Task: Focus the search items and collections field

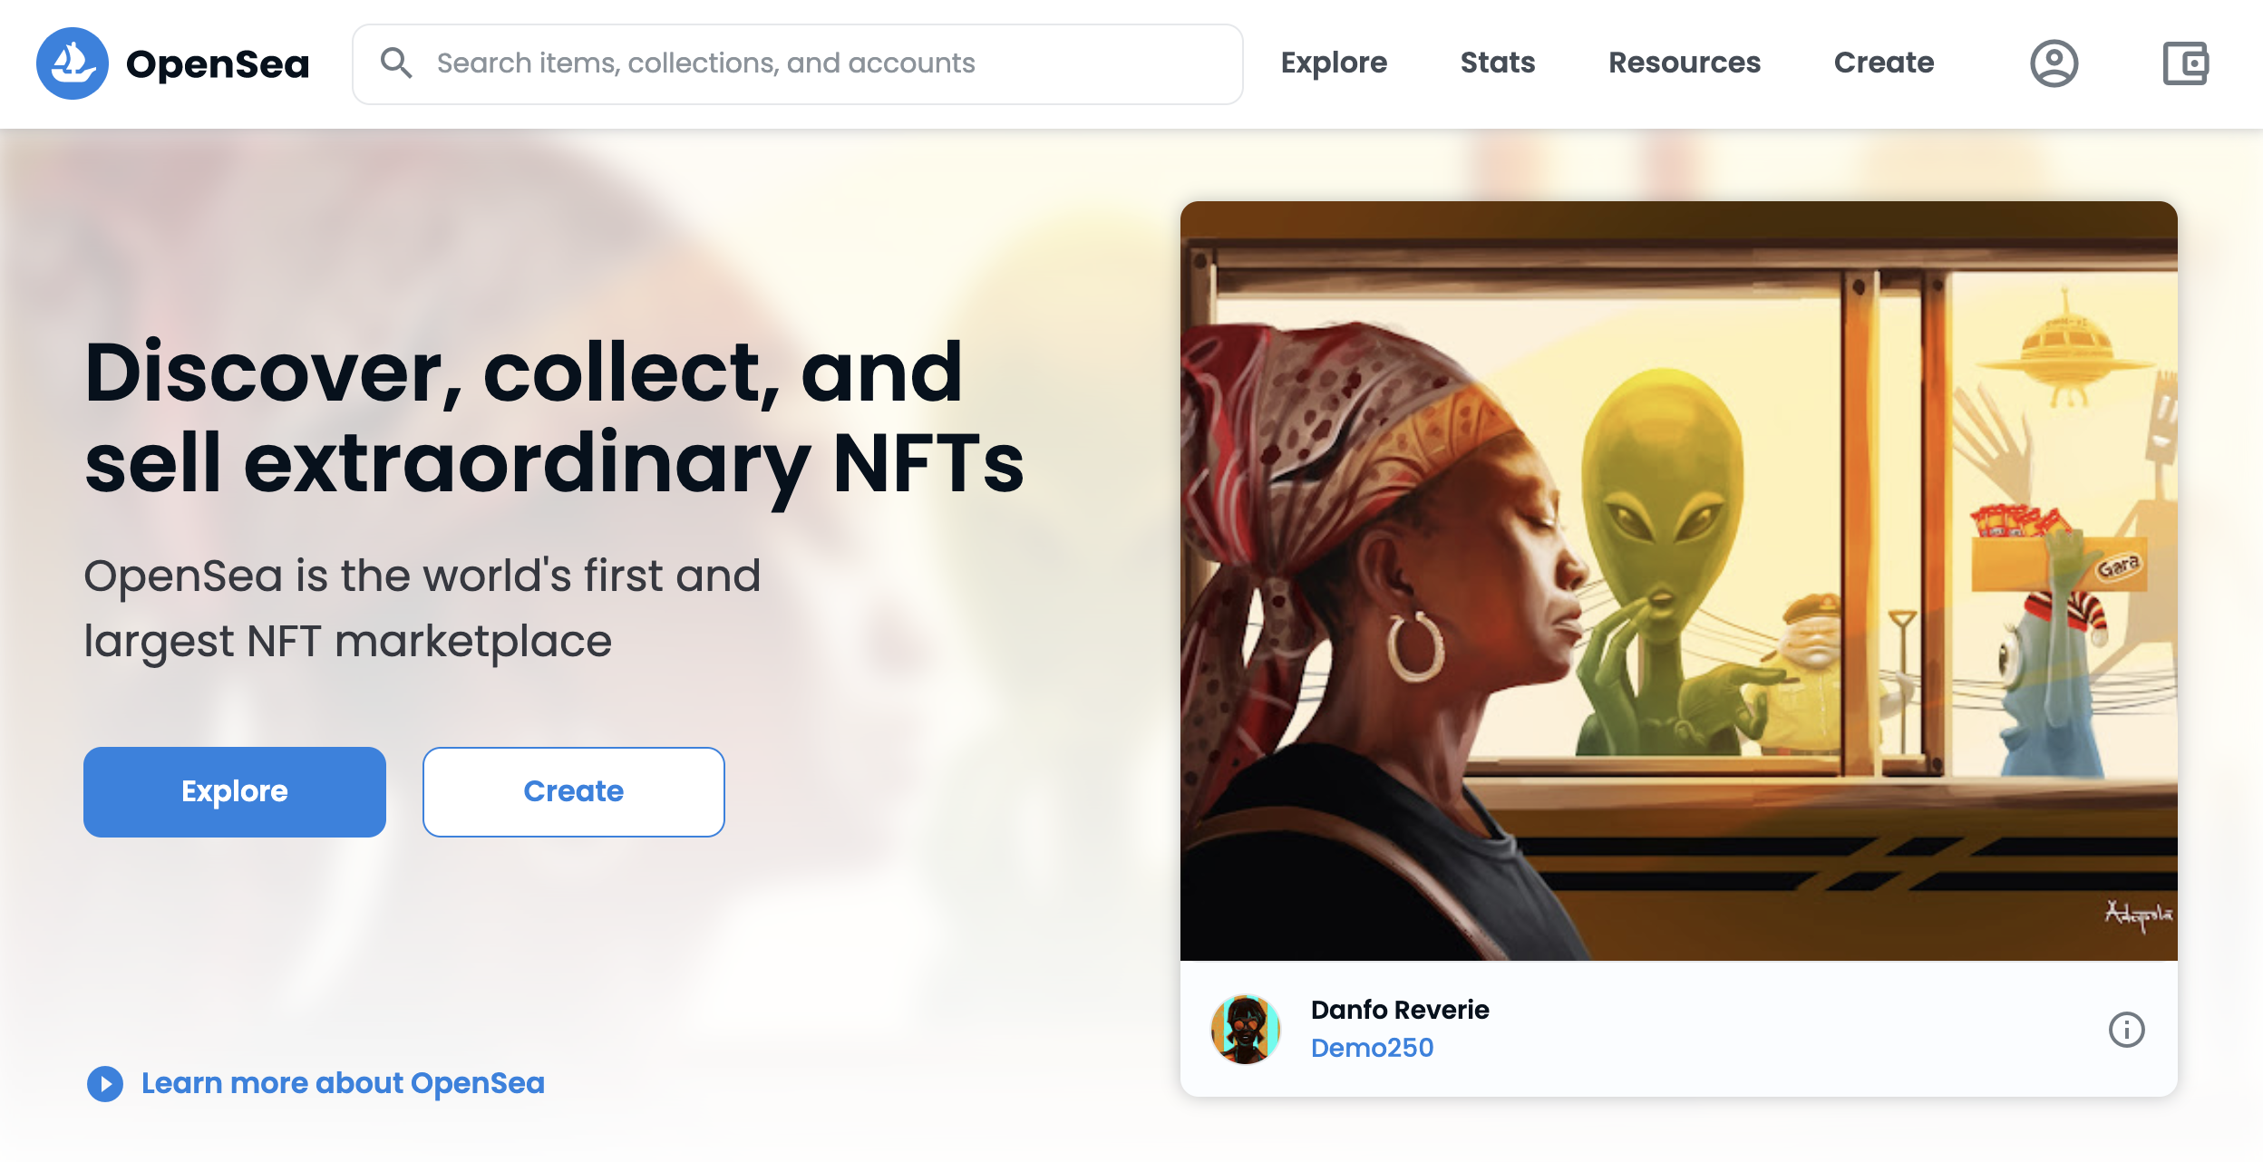Action: 816,63
